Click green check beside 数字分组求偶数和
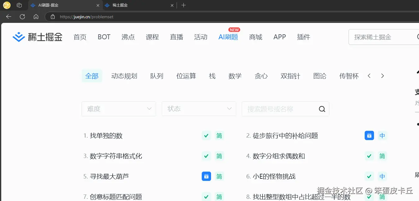This screenshot has height=201, width=419. (x=369, y=156)
